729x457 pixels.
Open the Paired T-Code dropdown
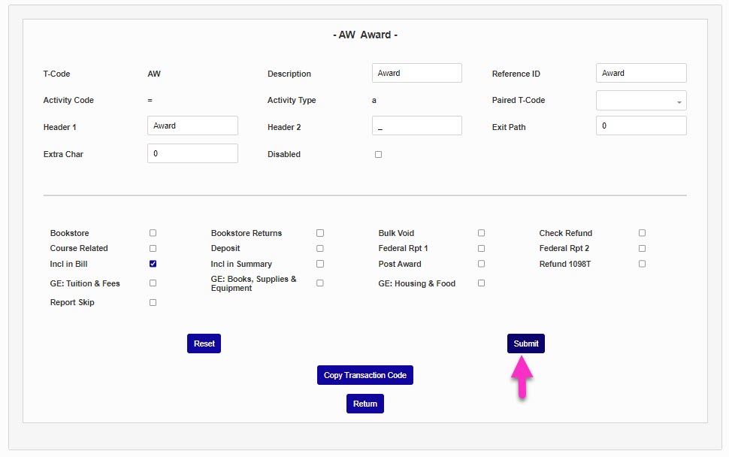[641, 101]
